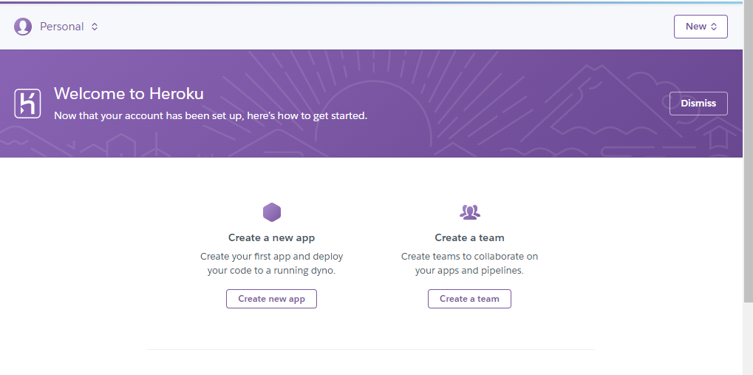The image size is (753, 375).
Task: Click the 'collaborate on your apps and pipelines' description
Action: click(x=469, y=263)
